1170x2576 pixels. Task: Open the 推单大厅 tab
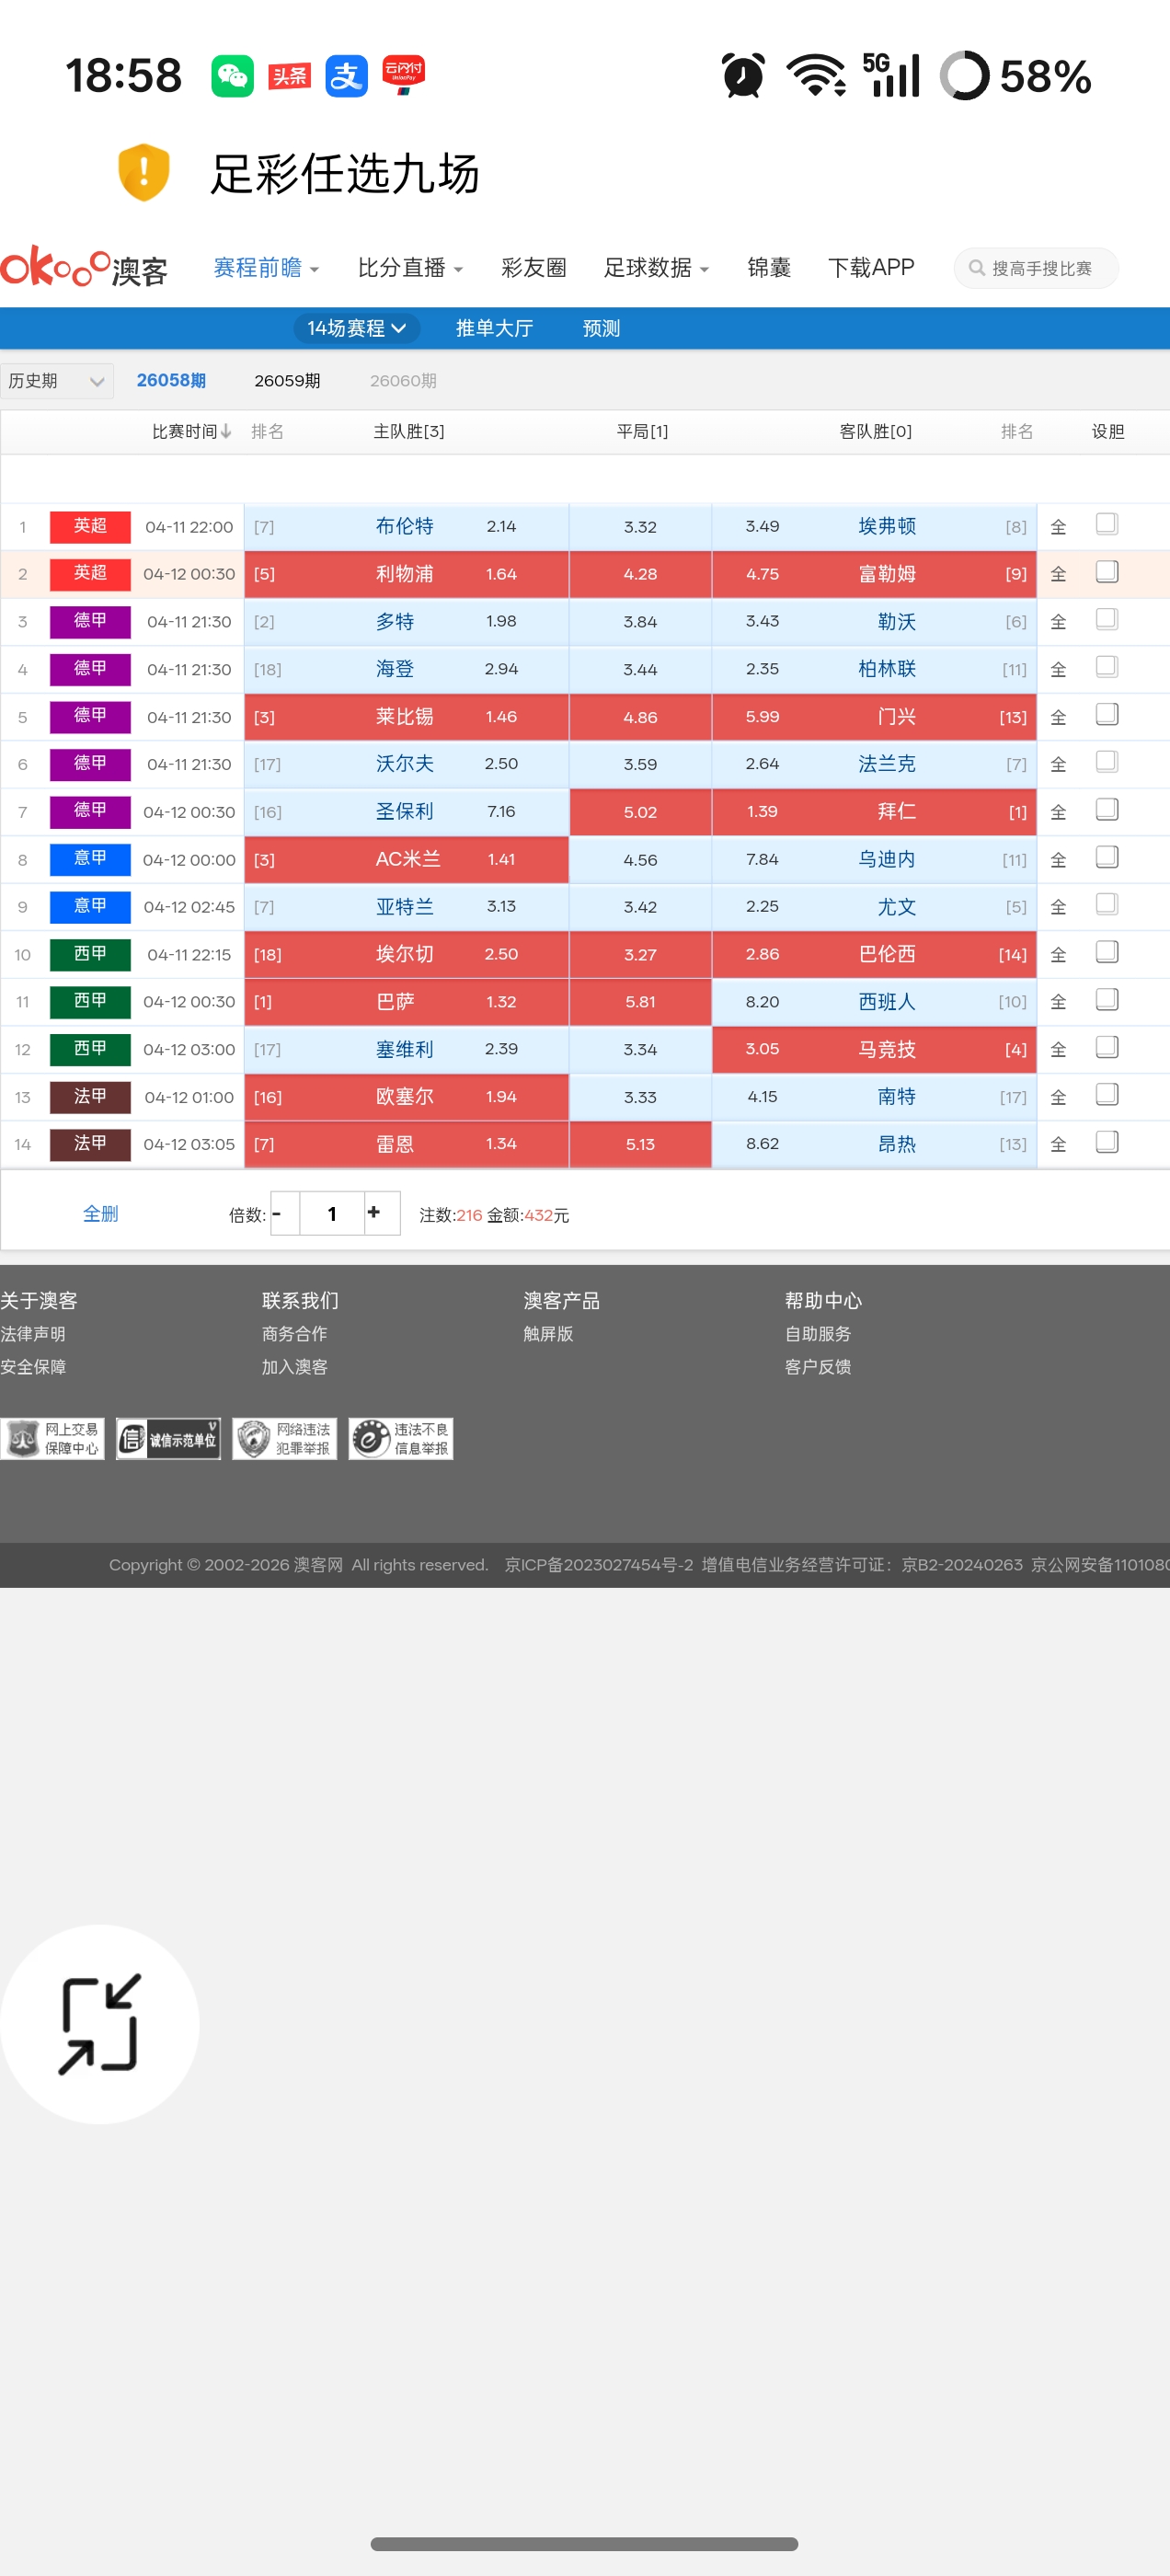(x=494, y=328)
